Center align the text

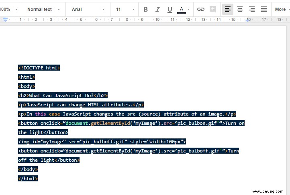pyautogui.click(x=240, y=9)
